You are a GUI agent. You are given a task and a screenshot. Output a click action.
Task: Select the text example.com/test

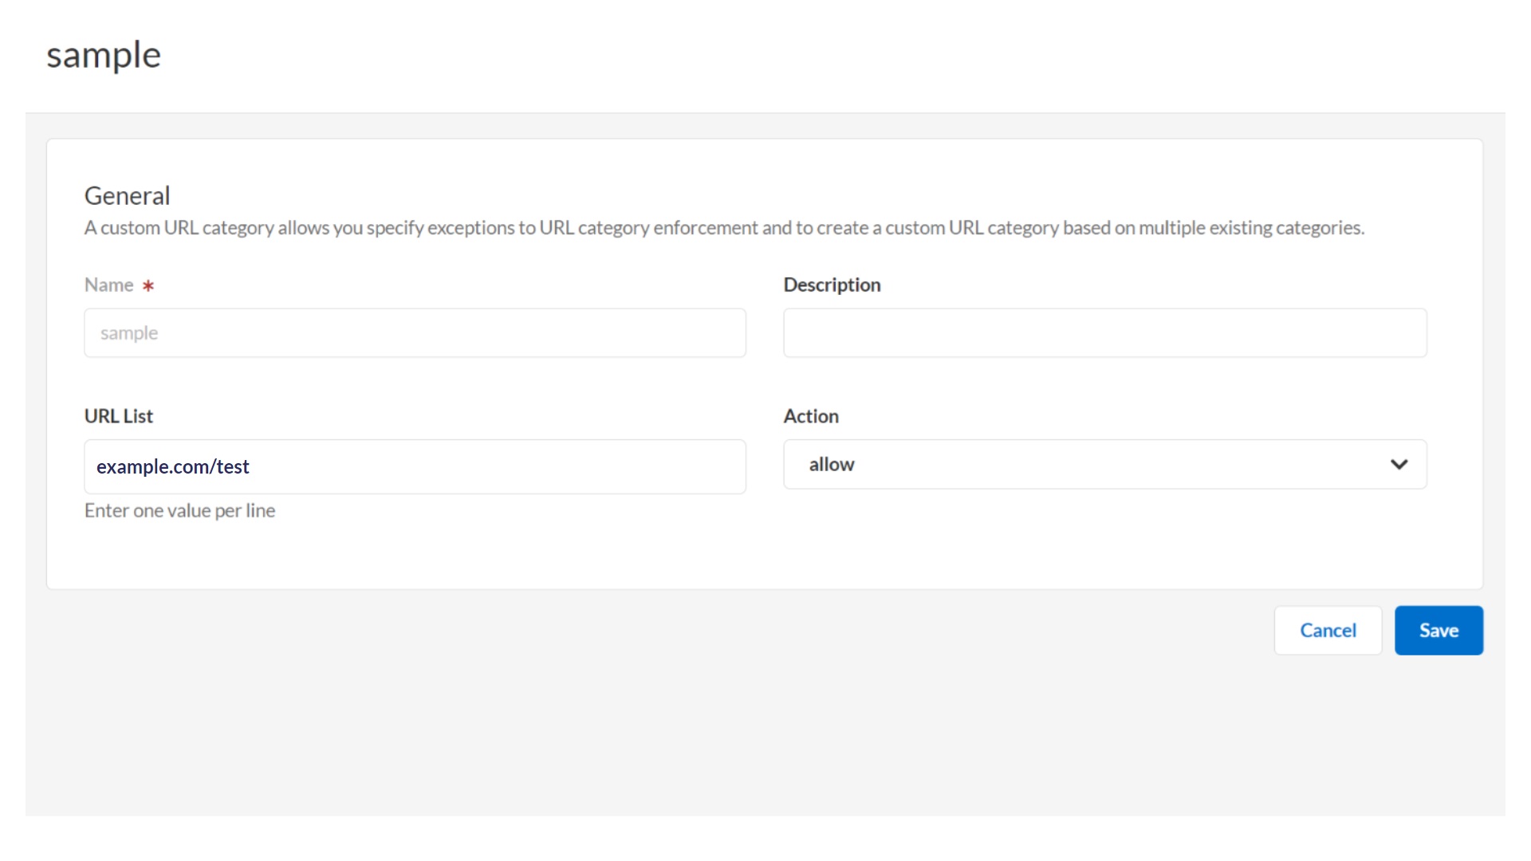[173, 466]
